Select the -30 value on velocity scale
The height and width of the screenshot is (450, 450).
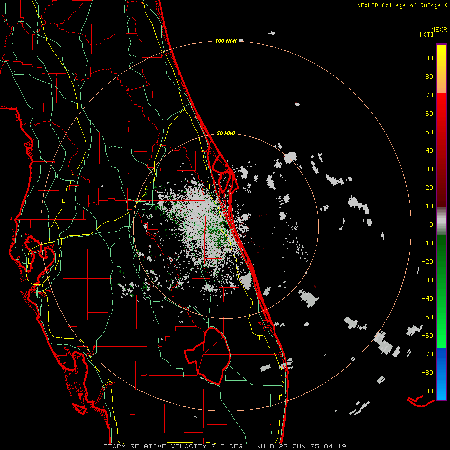pyautogui.click(x=427, y=280)
